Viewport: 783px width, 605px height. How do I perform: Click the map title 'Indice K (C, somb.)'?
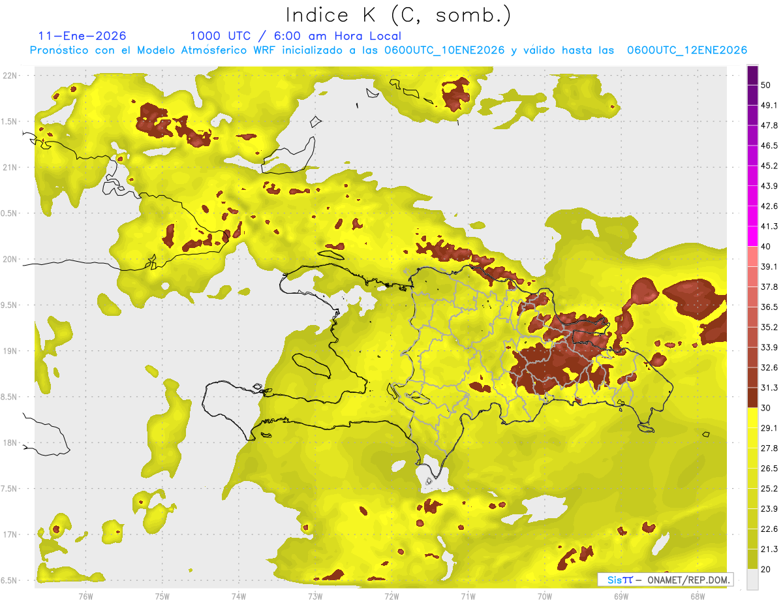(399, 16)
